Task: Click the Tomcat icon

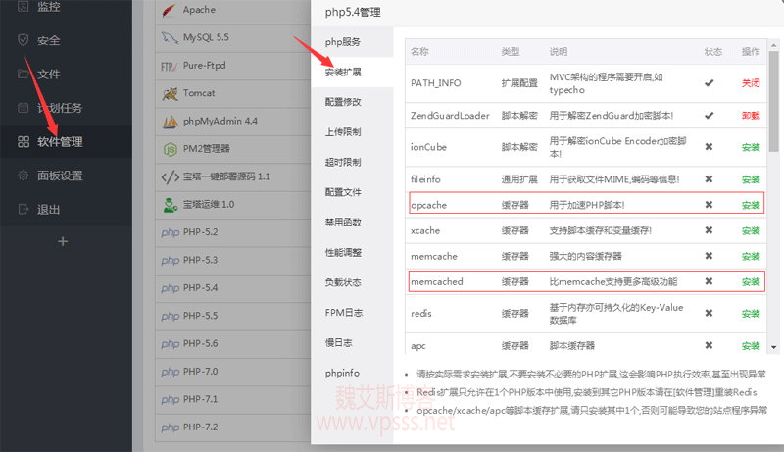Action: pos(169,94)
